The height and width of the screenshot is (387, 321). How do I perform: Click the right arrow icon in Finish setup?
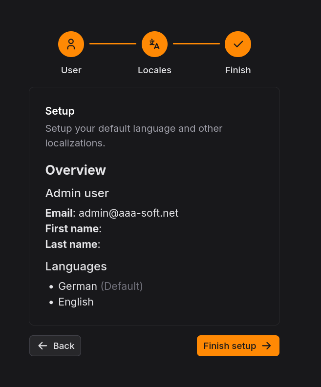click(x=267, y=346)
